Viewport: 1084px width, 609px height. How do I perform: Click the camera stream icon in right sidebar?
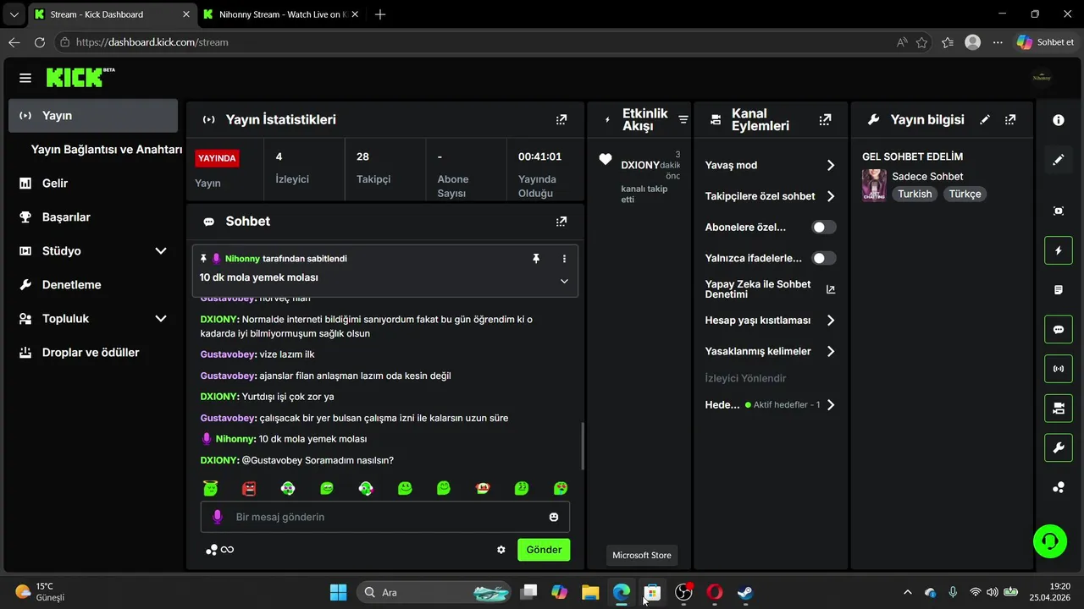pyautogui.click(x=1059, y=409)
